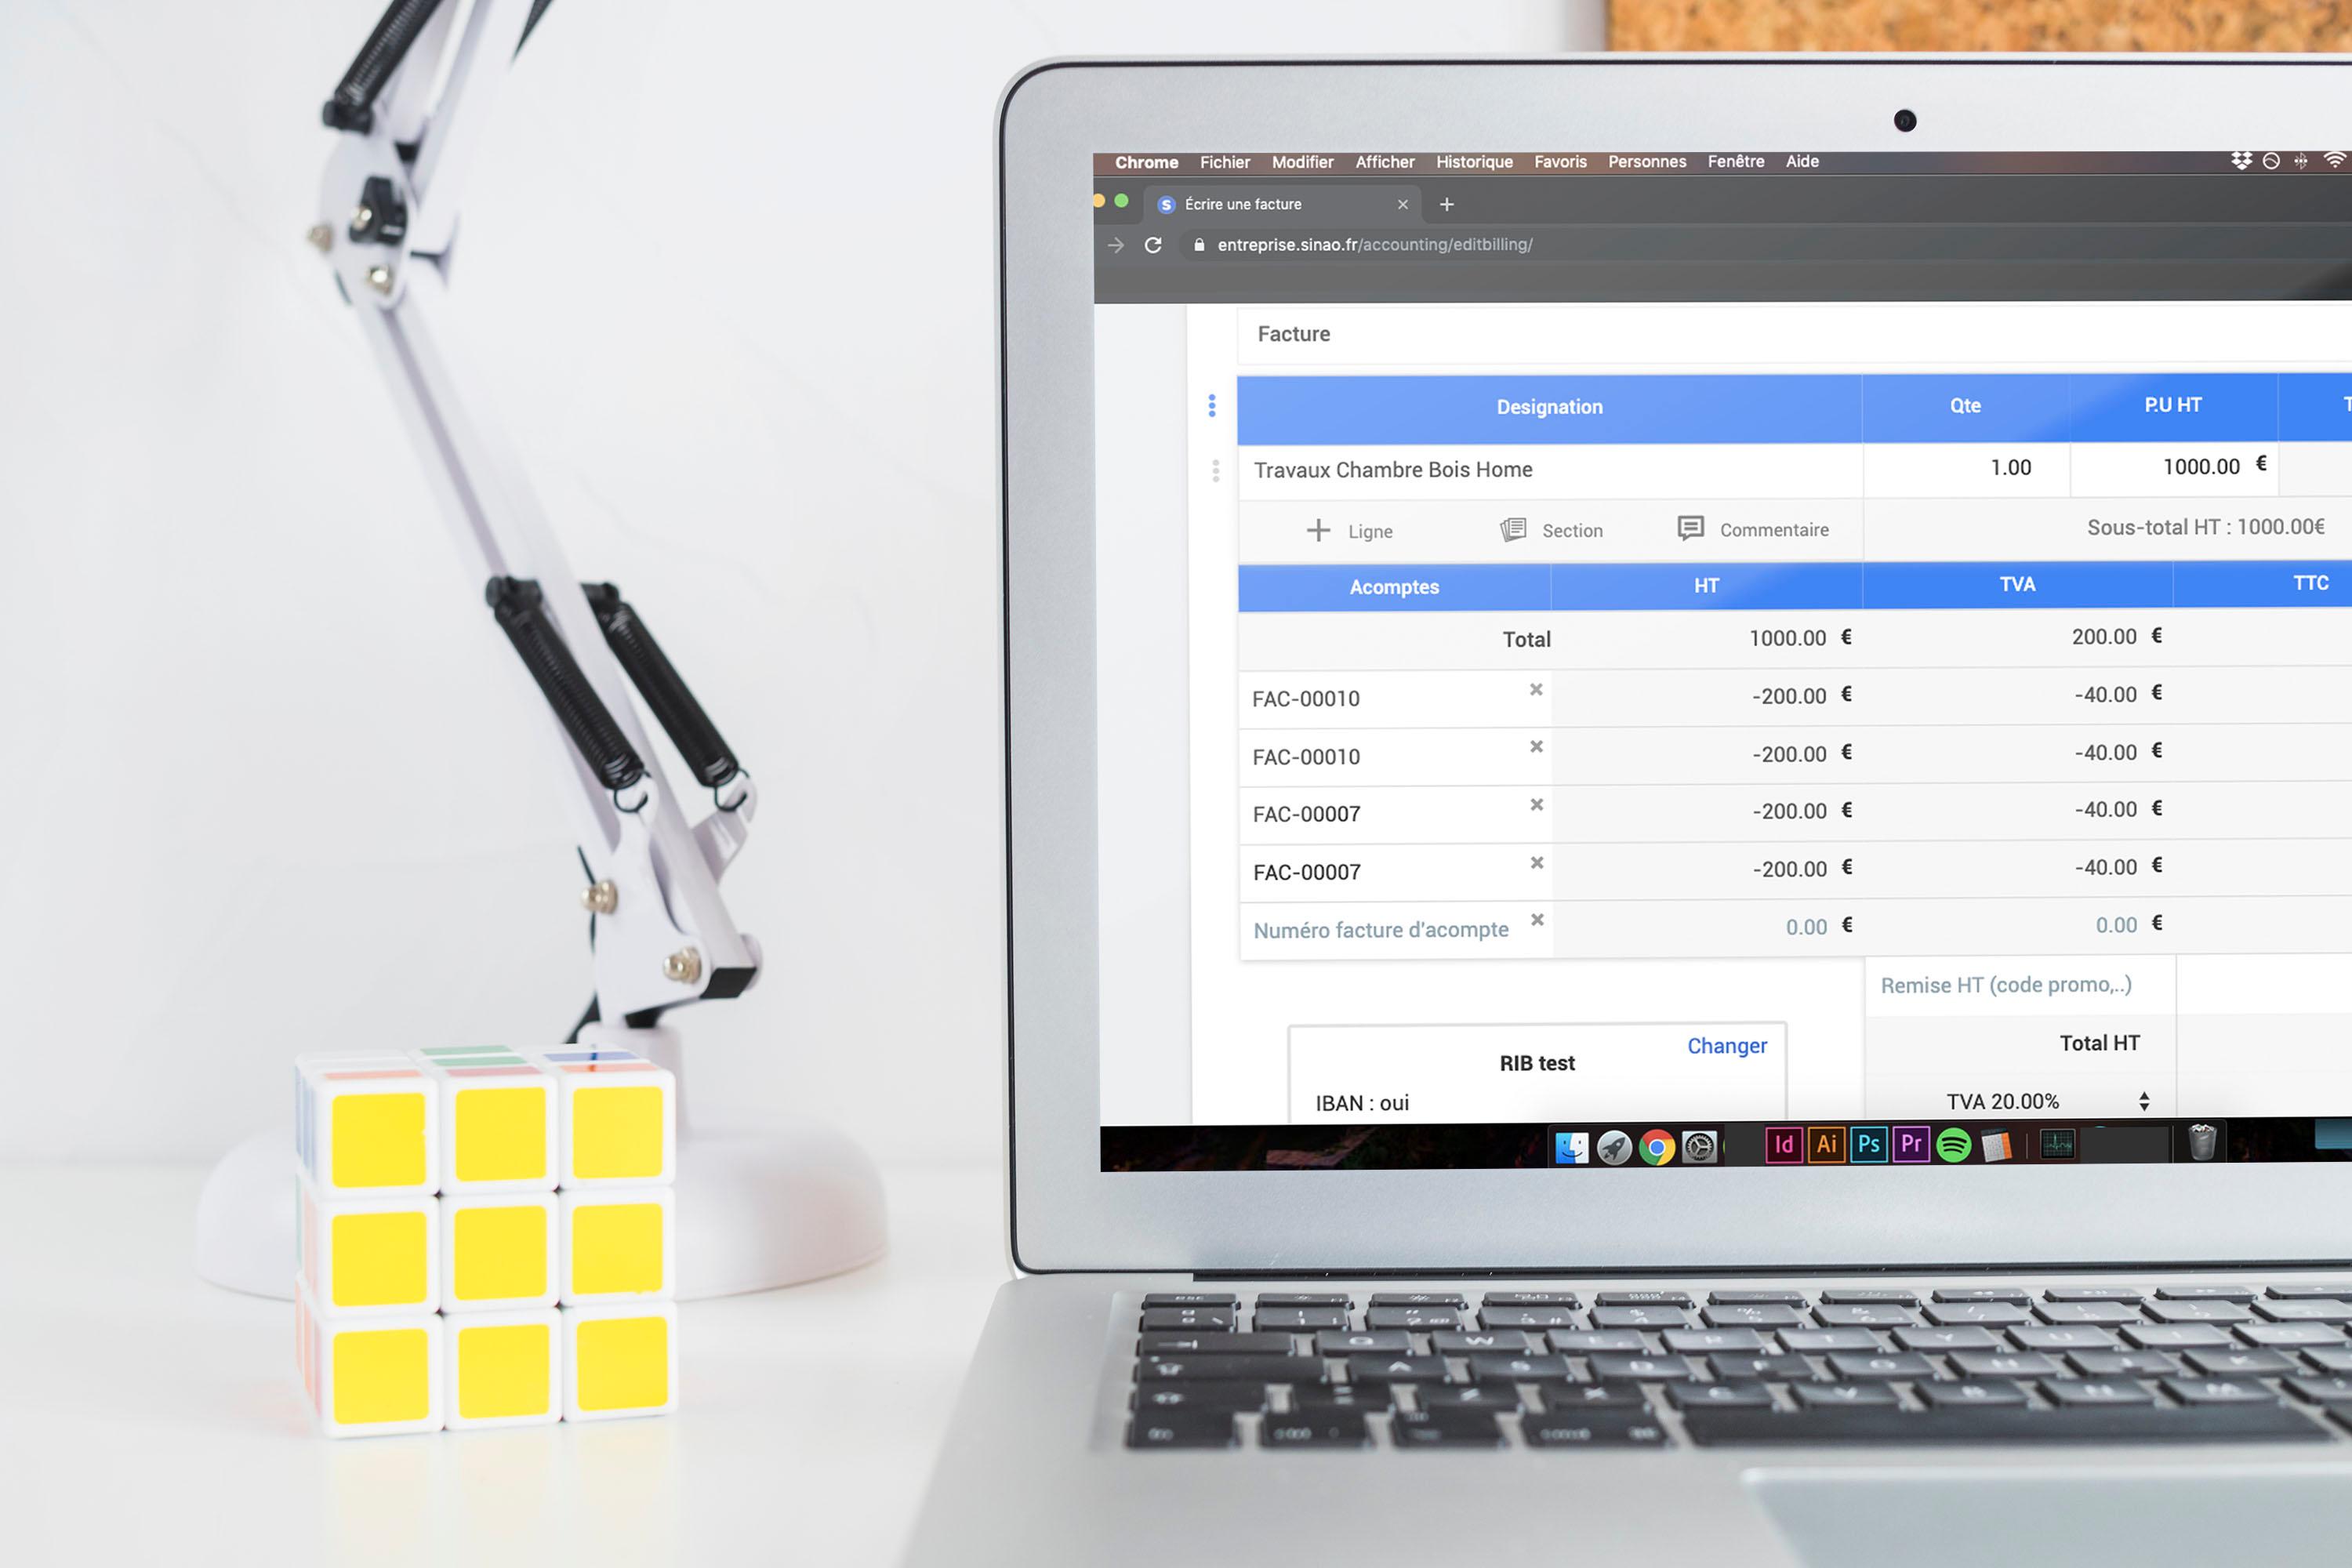Screen dimensions: 2352x1568
Task: Click the Section button below line items
Action: click(1551, 528)
